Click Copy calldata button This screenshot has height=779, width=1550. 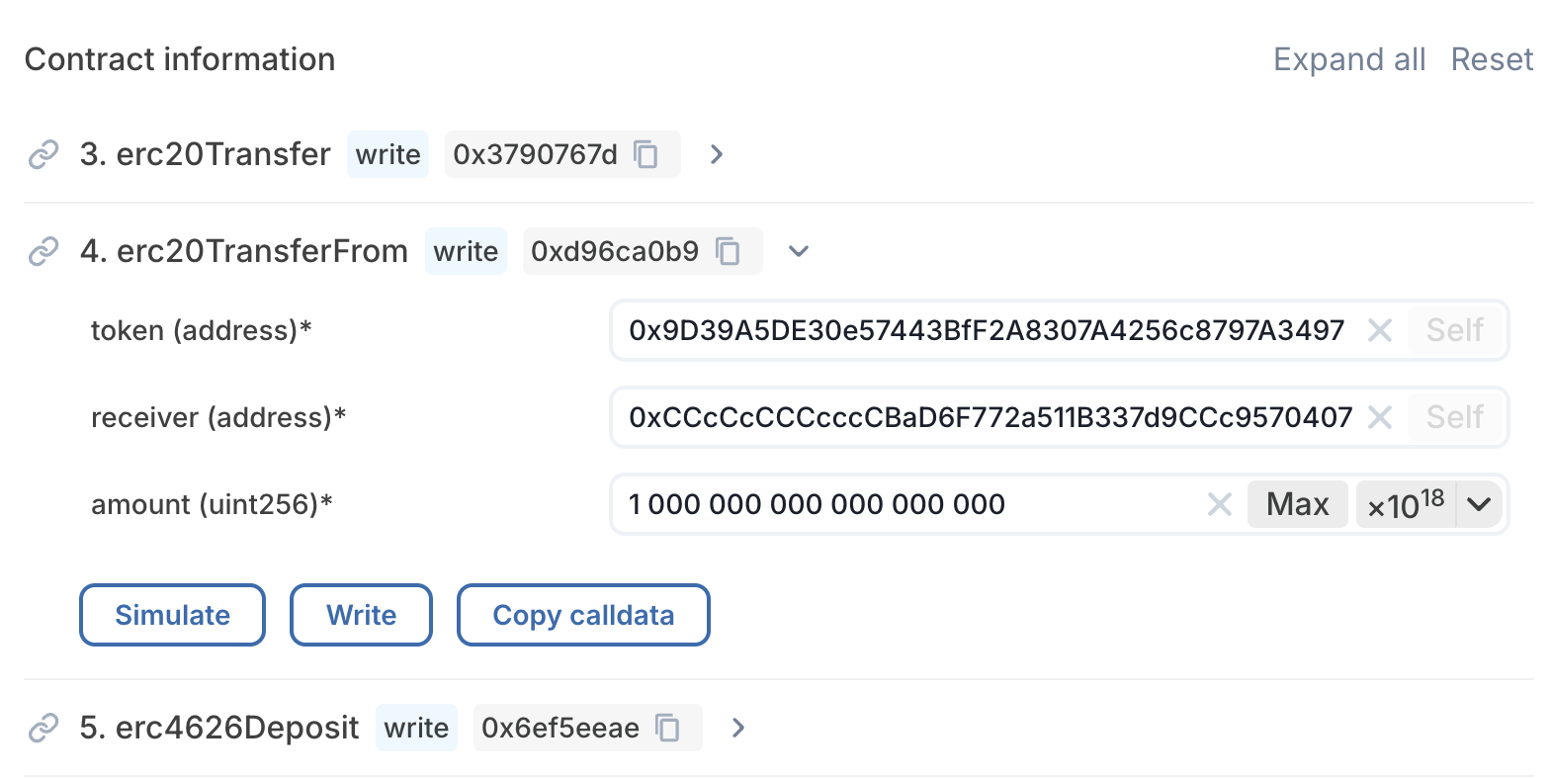pyautogui.click(x=583, y=615)
